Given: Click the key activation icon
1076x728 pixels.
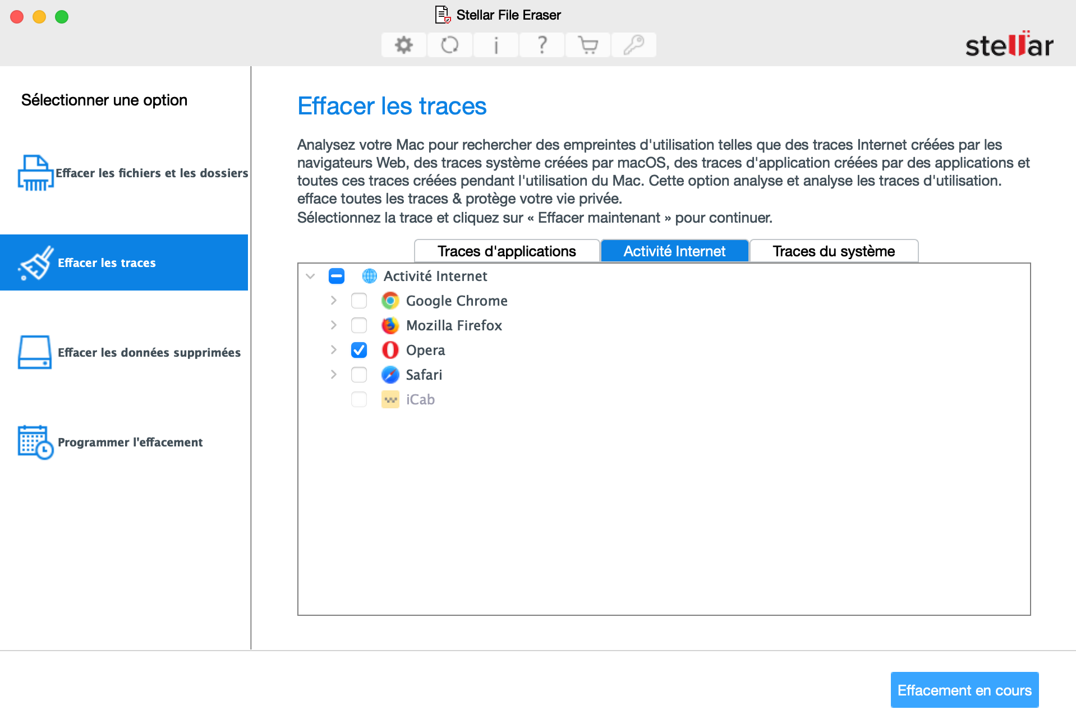Looking at the screenshot, I should (x=633, y=45).
